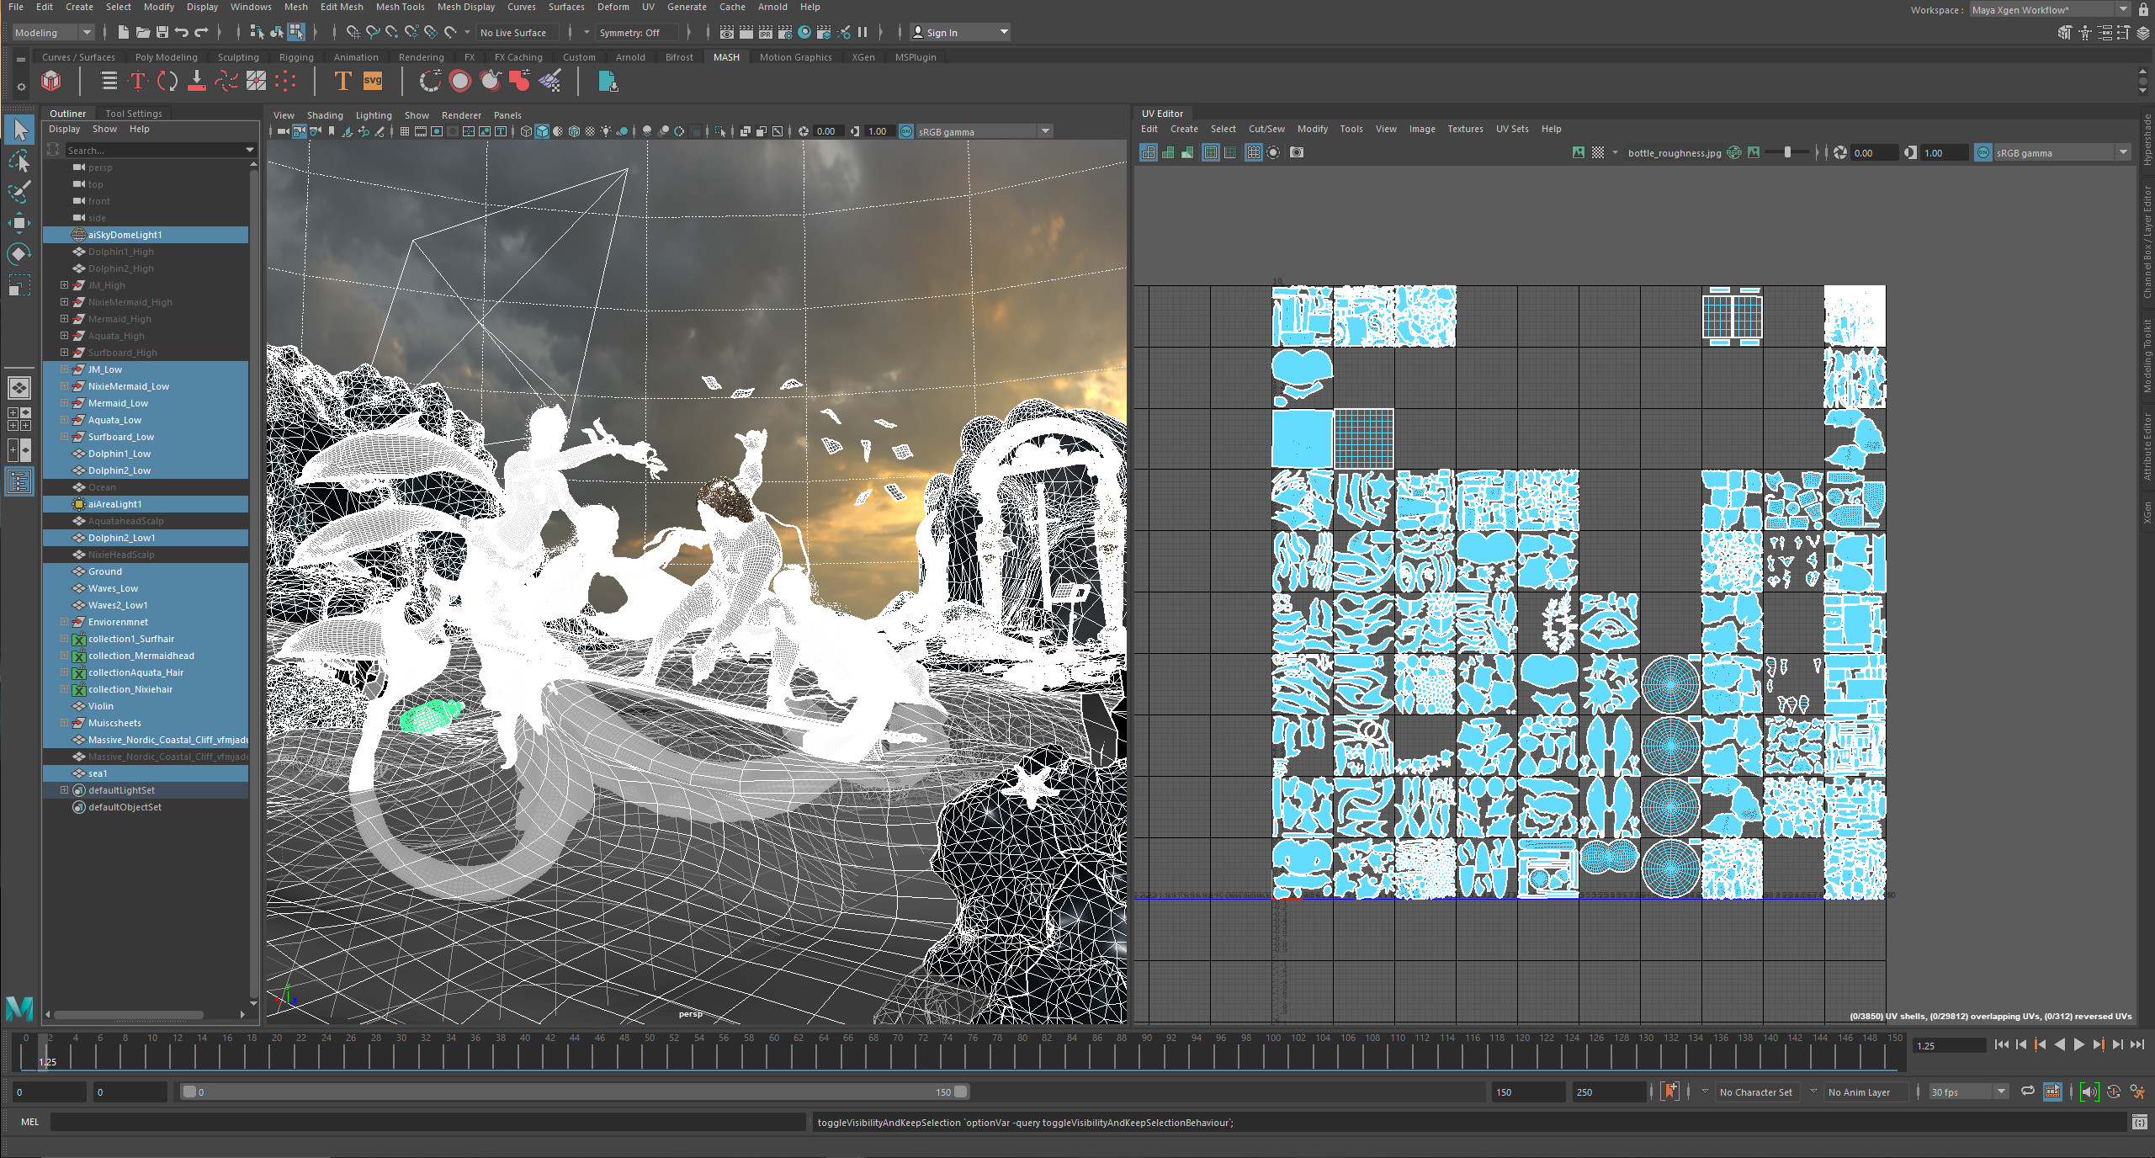The width and height of the screenshot is (2155, 1158).
Task: Take UV snapshot with camera icon
Action: click(1296, 152)
